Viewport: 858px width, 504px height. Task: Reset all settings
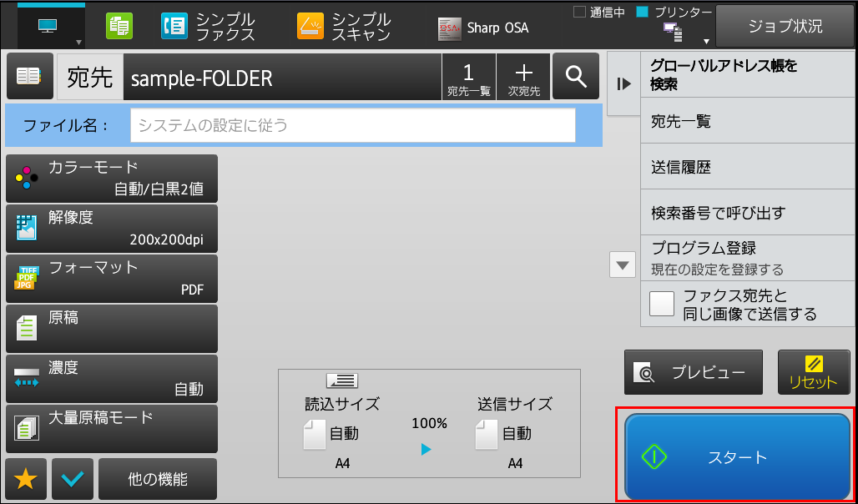coord(814,373)
